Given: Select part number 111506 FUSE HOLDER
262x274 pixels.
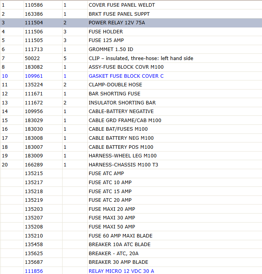Looking at the screenshot, I should click(x=34, y=32).
